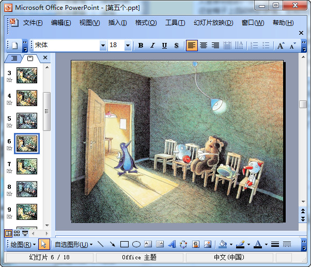Increase font size with large A icon
Screen dimensions: 311x267
281,46
